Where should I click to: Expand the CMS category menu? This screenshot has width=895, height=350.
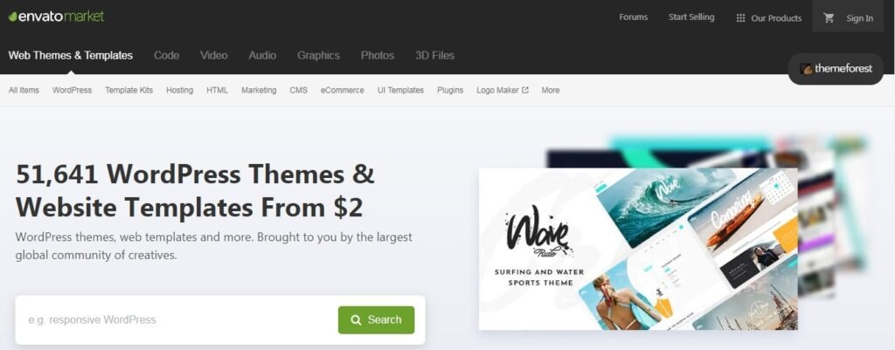[299, 90]
